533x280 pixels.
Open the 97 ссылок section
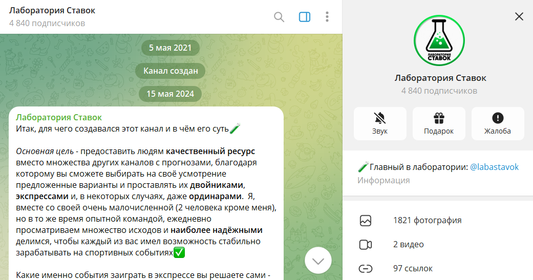(x=413, y=268)
